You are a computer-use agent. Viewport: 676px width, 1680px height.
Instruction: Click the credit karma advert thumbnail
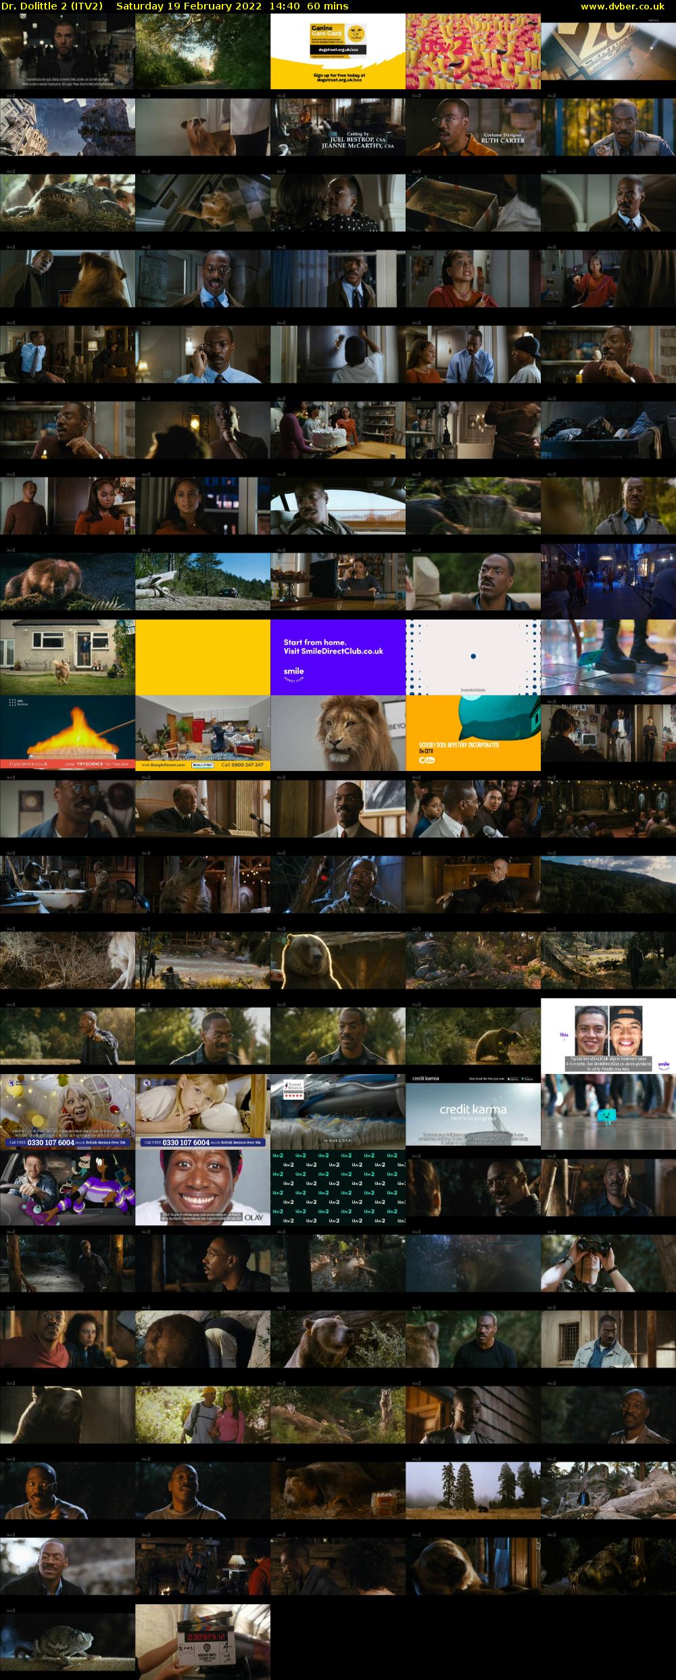(473, 1112)
